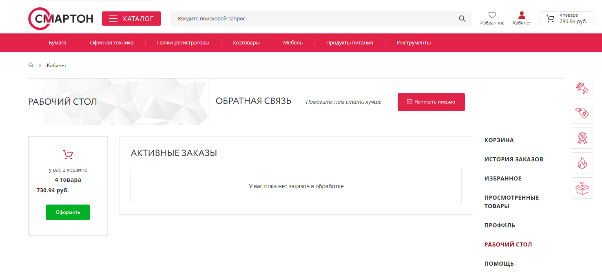Open the Хозтовары category
Image resolution: width=602 pixels, height=273 pixels.
(246, 43)
